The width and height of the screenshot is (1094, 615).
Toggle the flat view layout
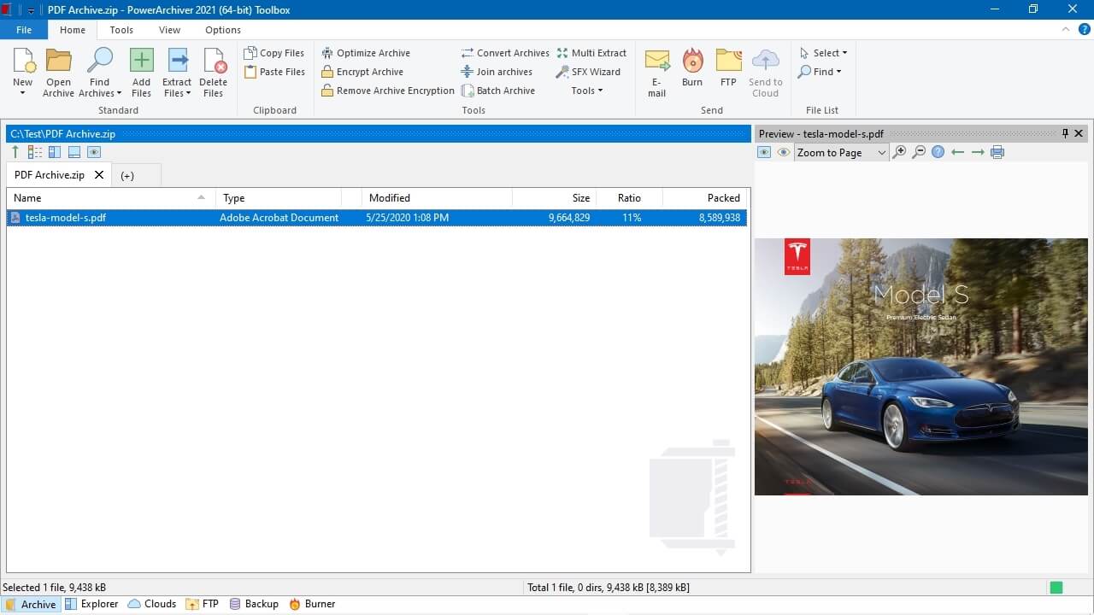click(35, 152)
